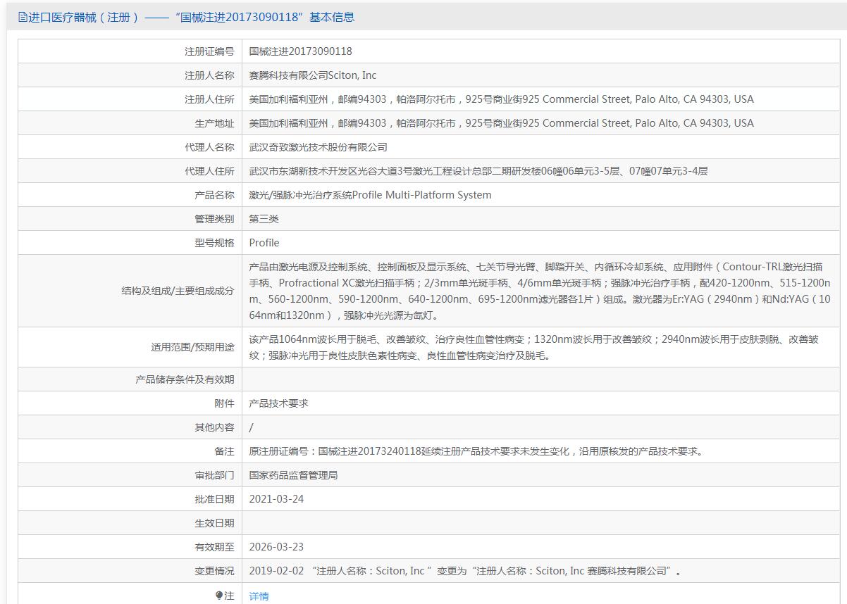This screenshot has height=604, width=847.
Task: Open the 详情 details link
Action: (x=259, y=596)
